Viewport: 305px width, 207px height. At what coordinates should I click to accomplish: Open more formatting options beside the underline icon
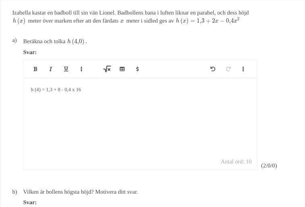coord(81,69)
